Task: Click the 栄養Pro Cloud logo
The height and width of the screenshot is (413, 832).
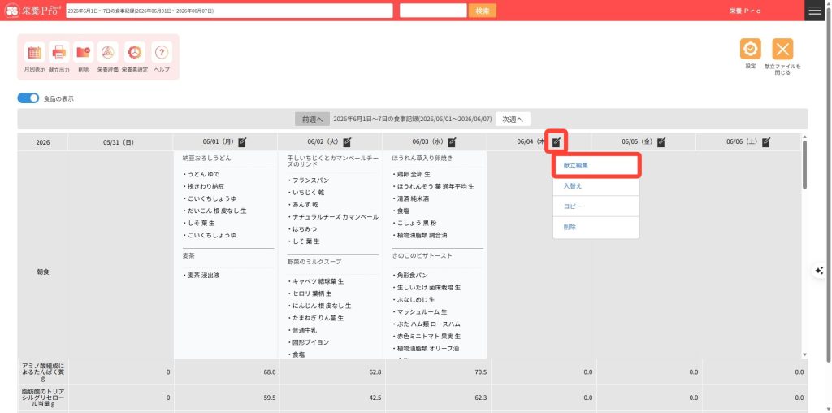Action: (x=32, y=11)
